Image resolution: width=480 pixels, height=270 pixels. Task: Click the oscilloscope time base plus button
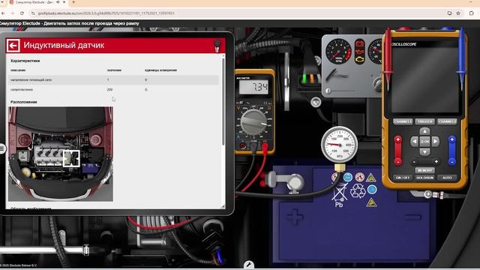[x=436, y=162]
